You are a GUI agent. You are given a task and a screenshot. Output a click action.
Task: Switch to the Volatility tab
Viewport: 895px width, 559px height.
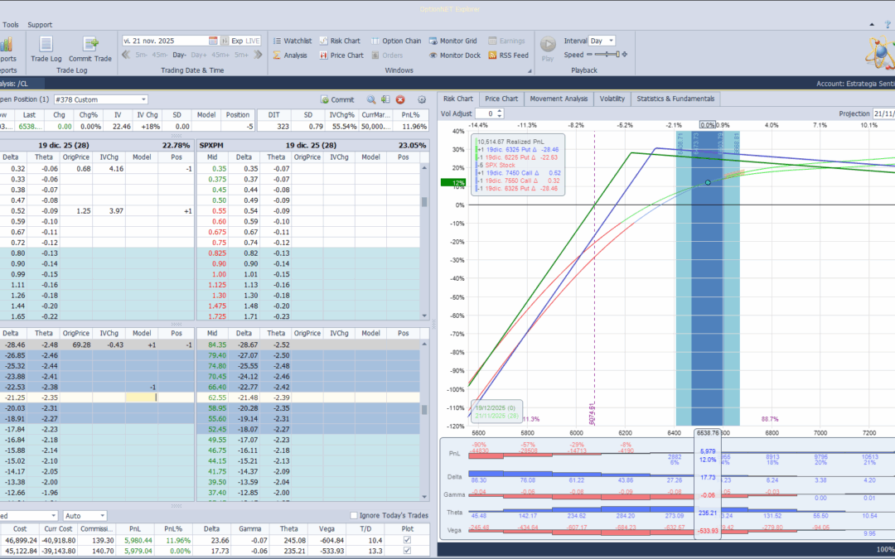(612, 99)
